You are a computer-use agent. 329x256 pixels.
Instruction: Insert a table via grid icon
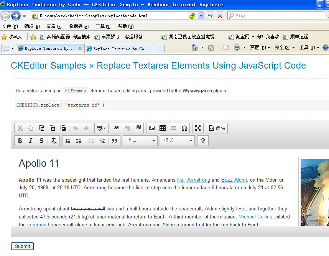(163, 128)
